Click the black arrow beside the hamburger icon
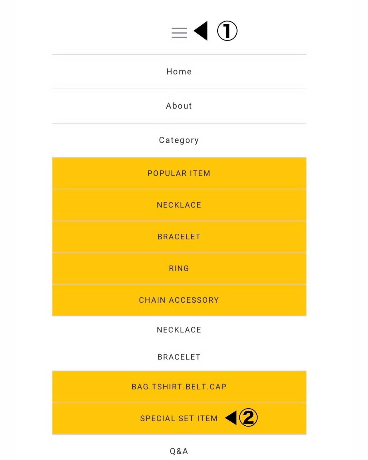Screen dimensions: 368x460 (201, 31)
